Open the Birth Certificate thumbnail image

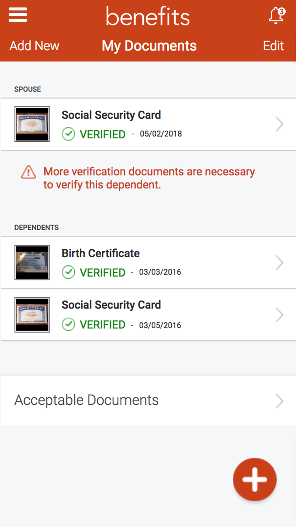click(32, 263)
